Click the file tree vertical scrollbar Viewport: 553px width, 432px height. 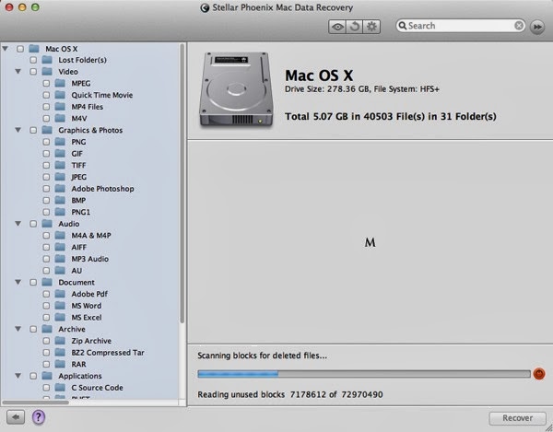coord(182,183)
